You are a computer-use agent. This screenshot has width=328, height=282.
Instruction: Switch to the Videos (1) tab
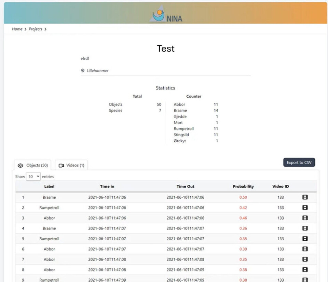click(x=71, y=165)
